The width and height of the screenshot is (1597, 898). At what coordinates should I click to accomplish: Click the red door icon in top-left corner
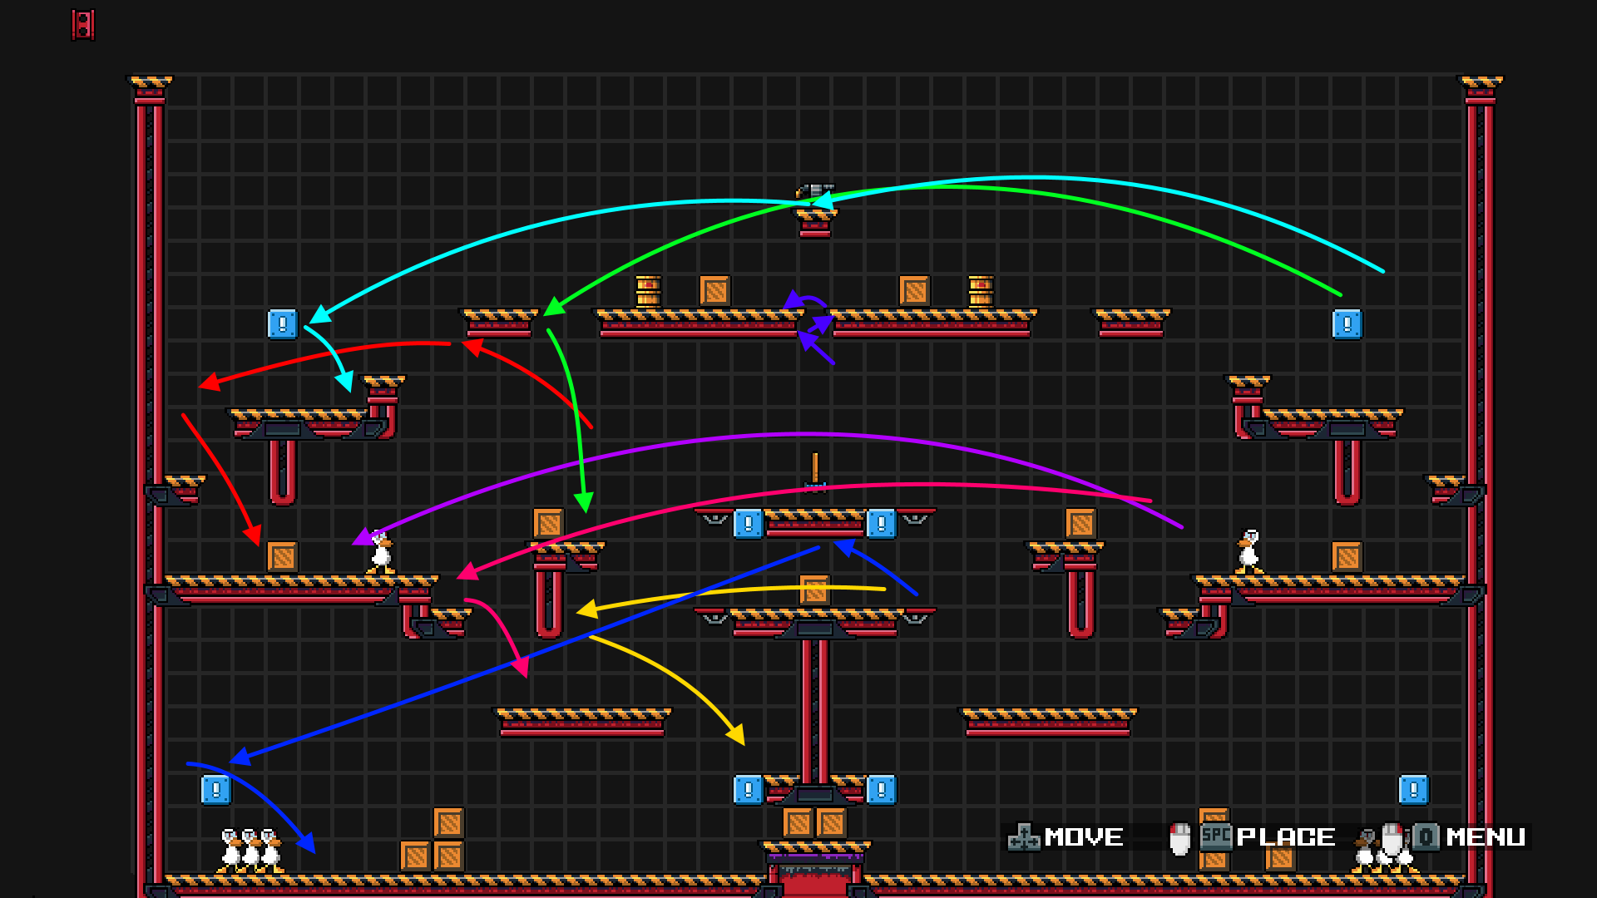(x=82, y=25)
